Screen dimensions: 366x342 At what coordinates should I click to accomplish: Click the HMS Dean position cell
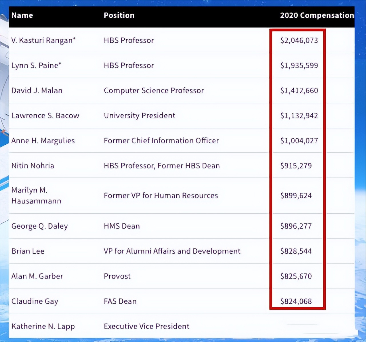click(122, 226)
